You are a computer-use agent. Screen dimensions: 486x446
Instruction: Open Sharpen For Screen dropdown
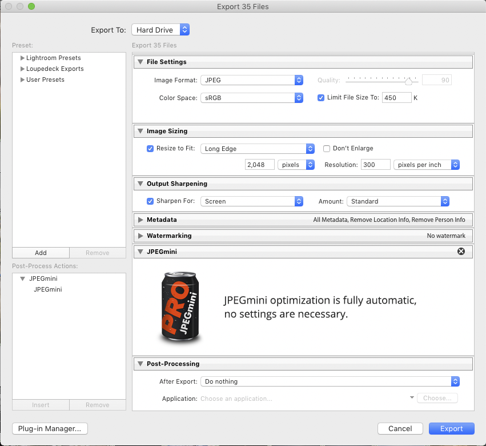252,201
